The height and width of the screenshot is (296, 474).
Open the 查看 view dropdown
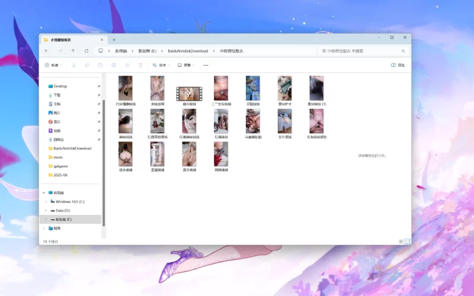click(x=185, y=65)
